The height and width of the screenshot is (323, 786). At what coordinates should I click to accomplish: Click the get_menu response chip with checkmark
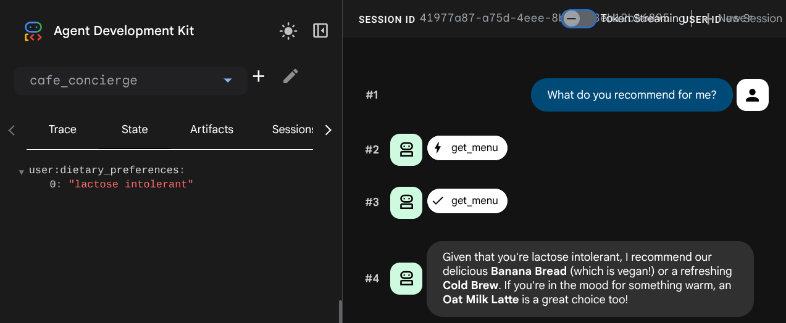click(x=467, y=202)
